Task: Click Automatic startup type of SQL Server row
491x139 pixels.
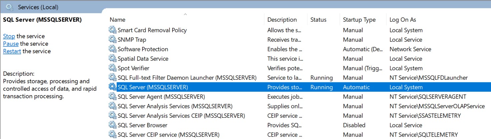Action: point(356,87)
